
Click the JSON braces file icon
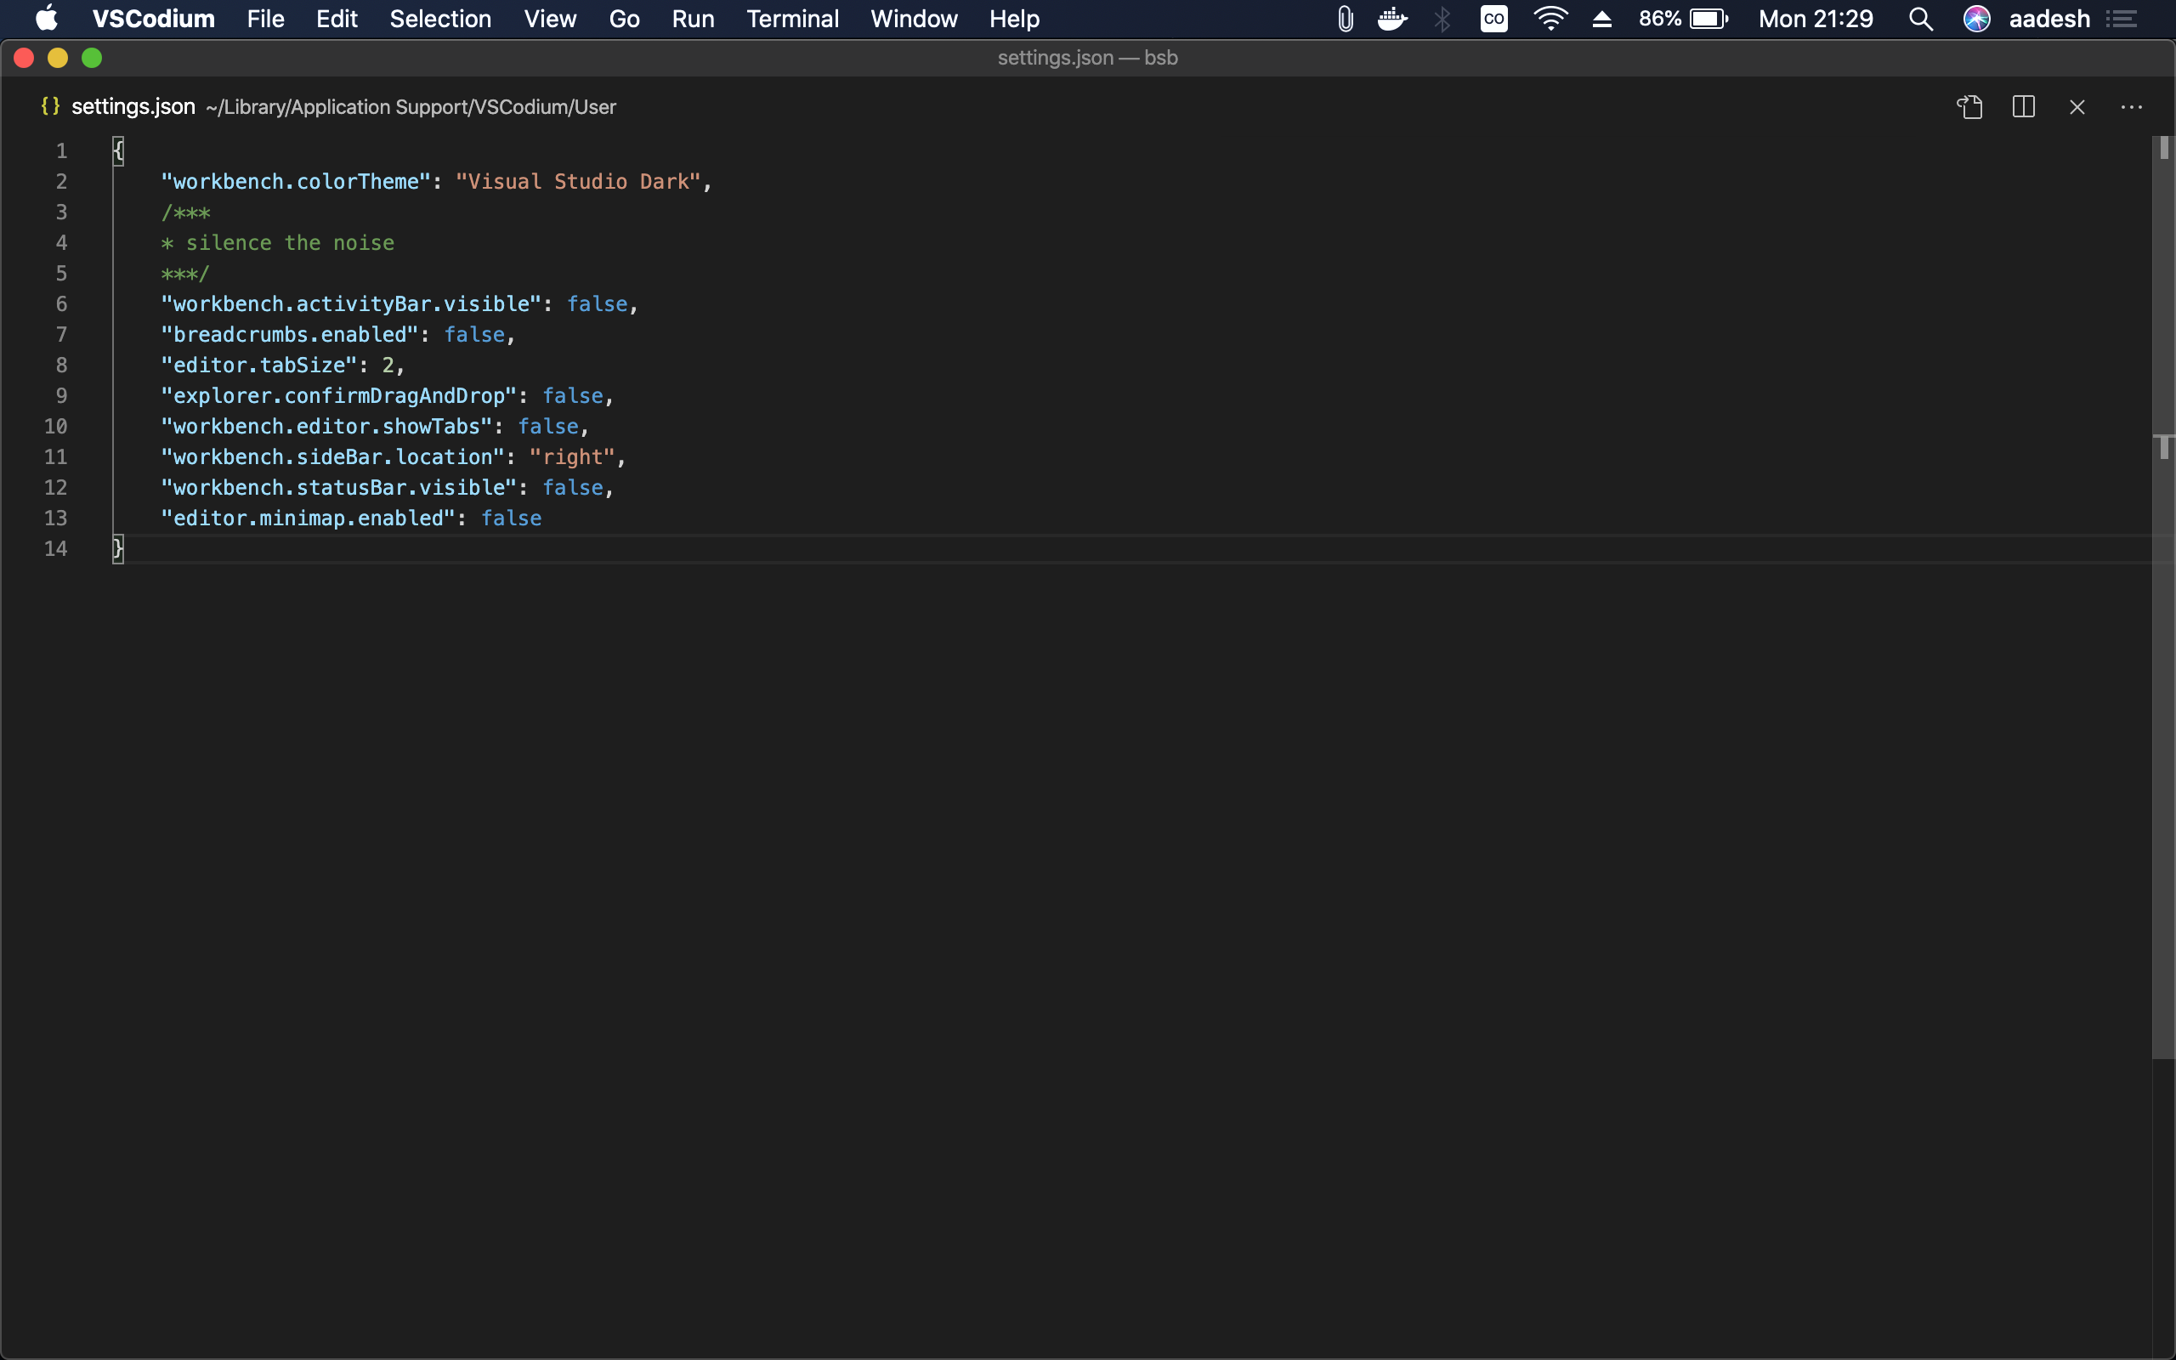50,106
